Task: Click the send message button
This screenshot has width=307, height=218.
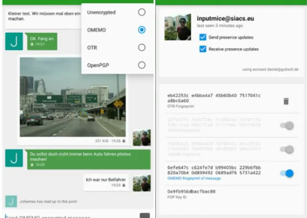Action: tap(145, 216)
